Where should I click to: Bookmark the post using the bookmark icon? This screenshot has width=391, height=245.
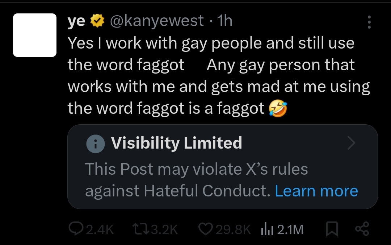tap(332, 229)
